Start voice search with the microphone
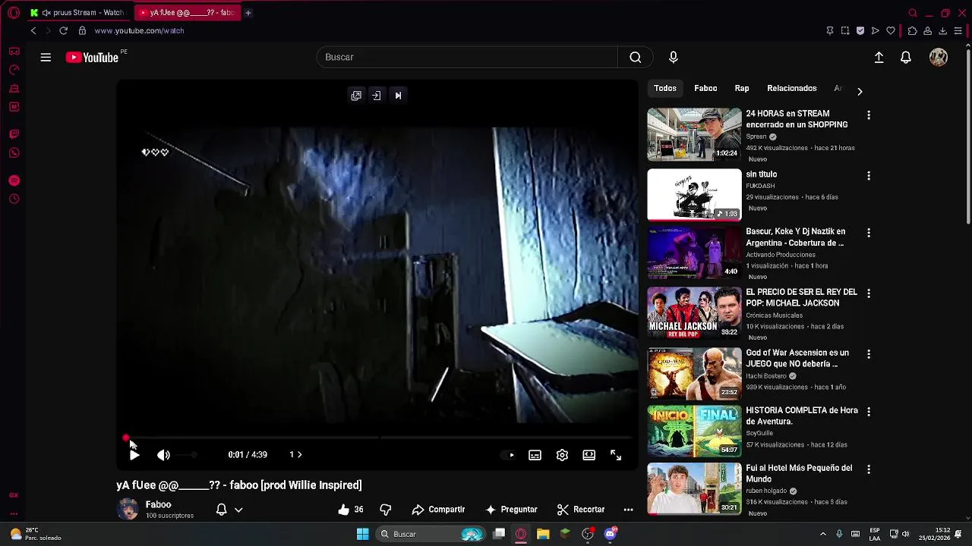The width and height of the screenshot is (972, 546). [673, 57]
